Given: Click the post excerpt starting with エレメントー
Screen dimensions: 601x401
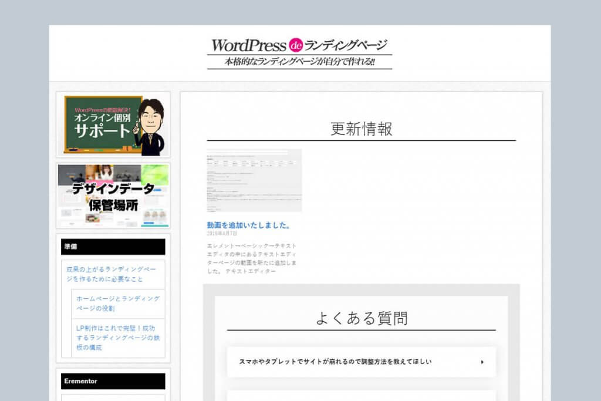Looking at the screenshot, I should click(x=252, y=258).
